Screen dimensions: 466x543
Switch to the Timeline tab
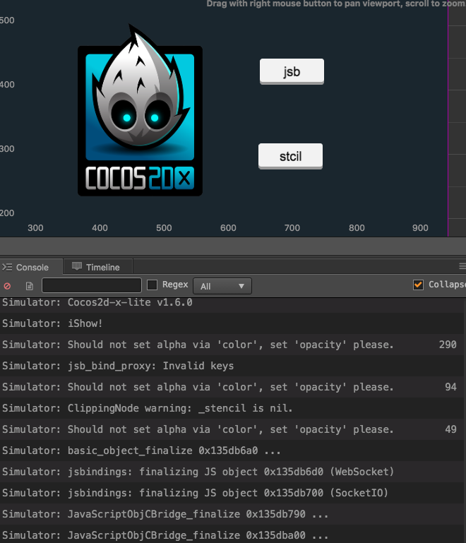tap(98, 267)
